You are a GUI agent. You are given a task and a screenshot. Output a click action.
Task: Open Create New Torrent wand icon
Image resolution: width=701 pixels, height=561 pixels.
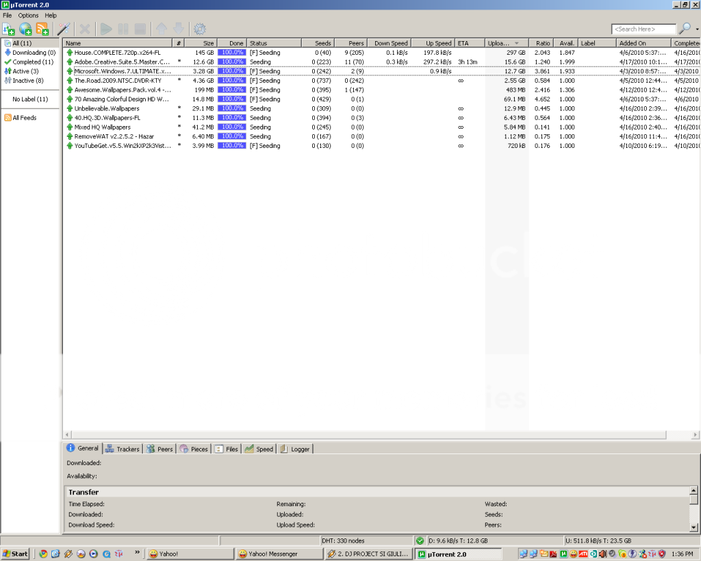coord(64,29)
